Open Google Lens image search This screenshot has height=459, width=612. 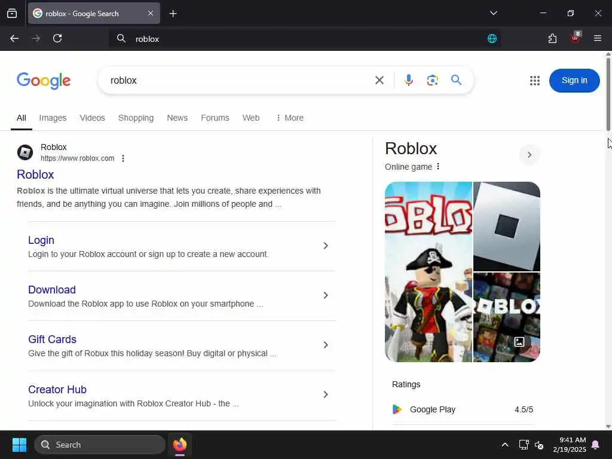click(x=433, y=81)
